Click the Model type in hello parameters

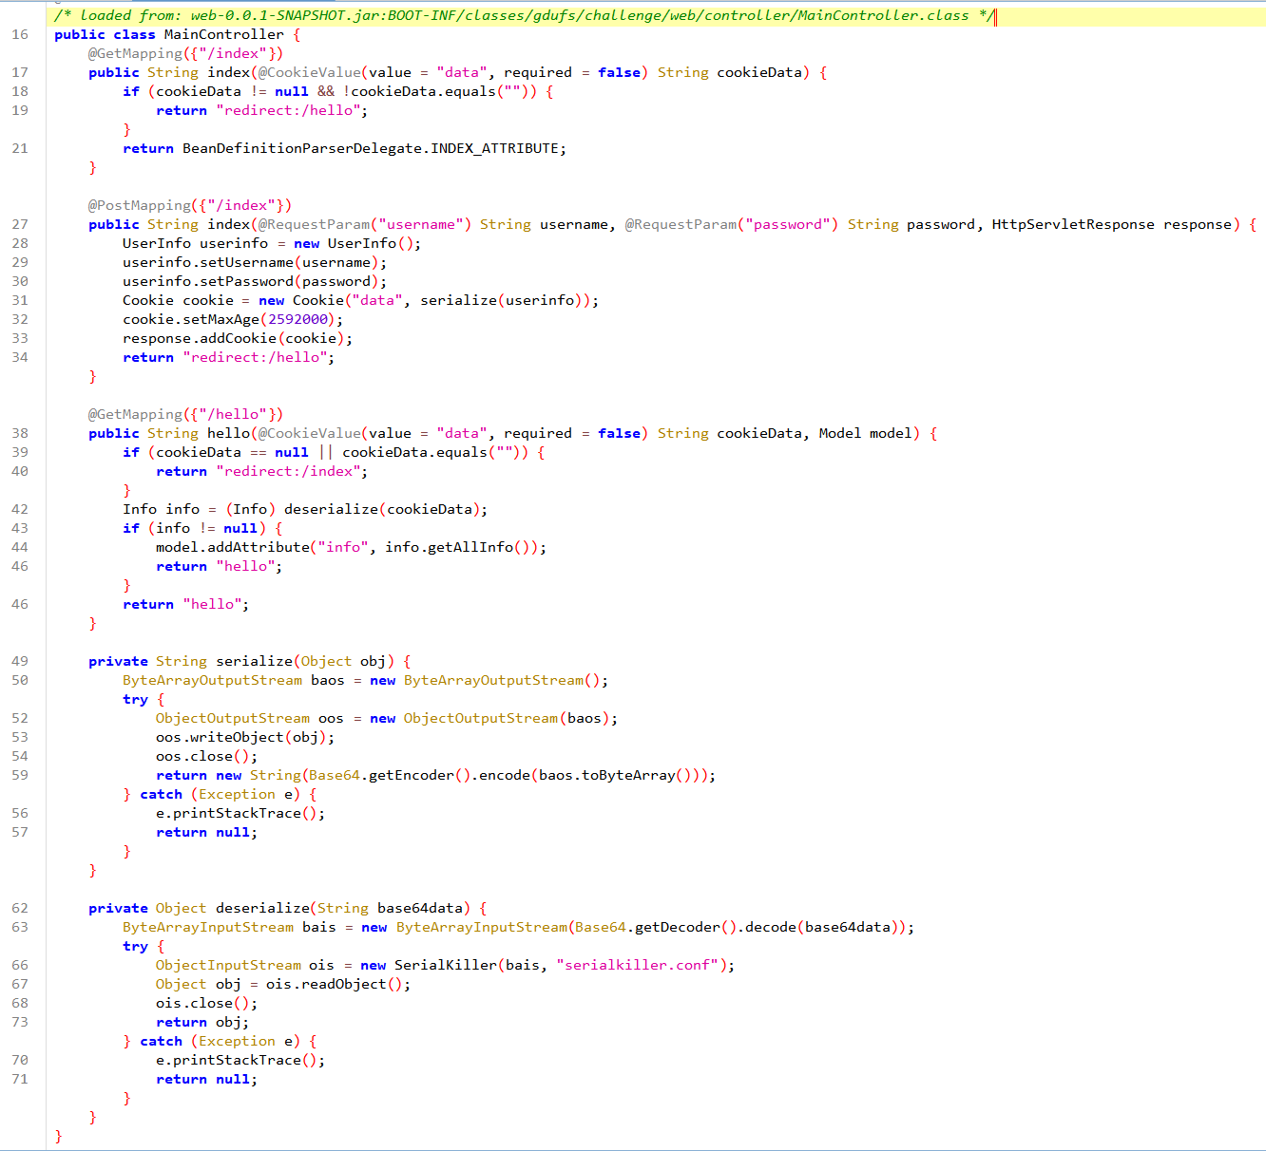(x=839, y=433)
